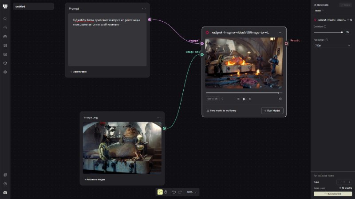Select the xai/grok-imagine-video entry in right panel

click(332, 20)
